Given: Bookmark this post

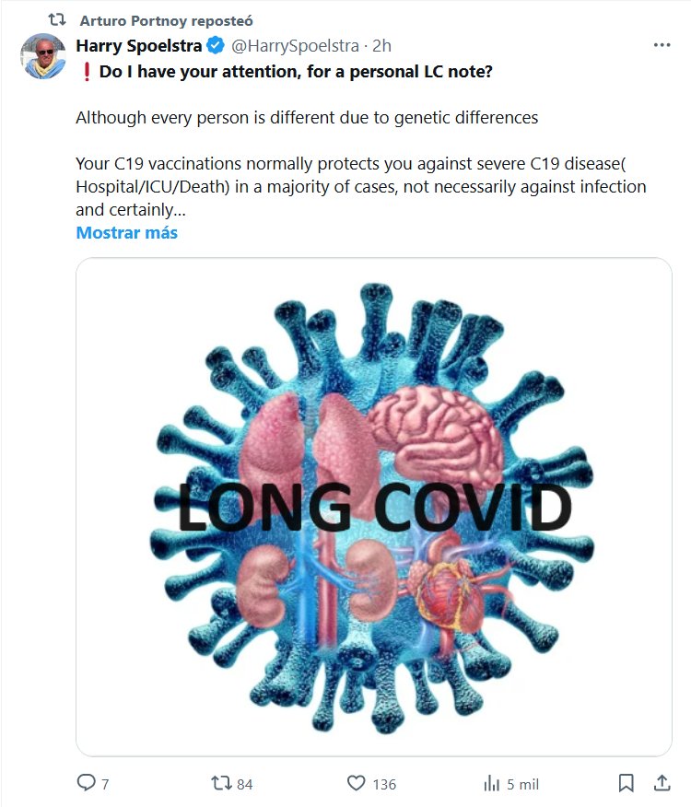Looking at the screenshot, I should 626,783.
